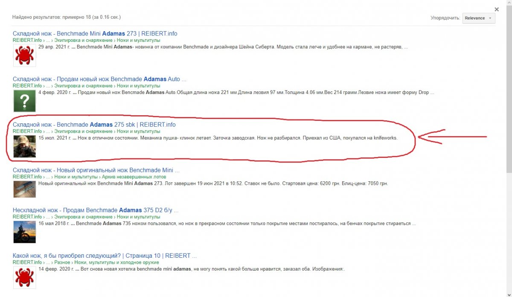Open Benchmade Adamas Auto sale listing

(x=99, y=79)
